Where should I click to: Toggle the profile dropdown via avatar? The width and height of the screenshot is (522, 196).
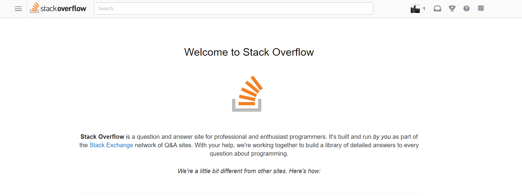pos(415,8)
